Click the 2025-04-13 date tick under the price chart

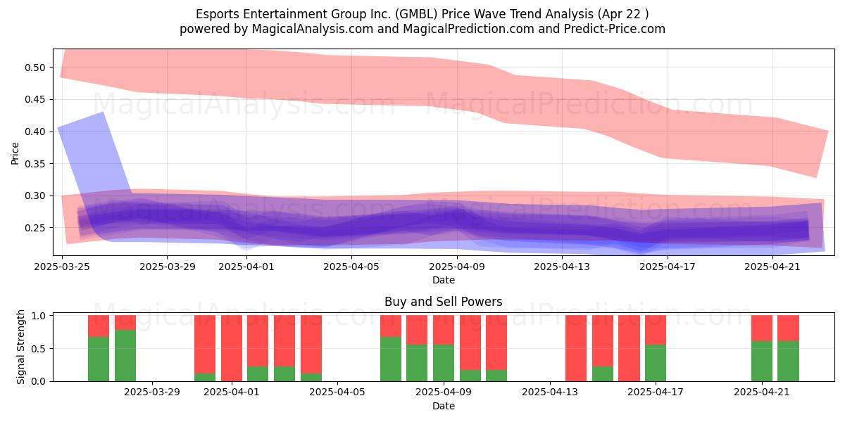(563, 267)
